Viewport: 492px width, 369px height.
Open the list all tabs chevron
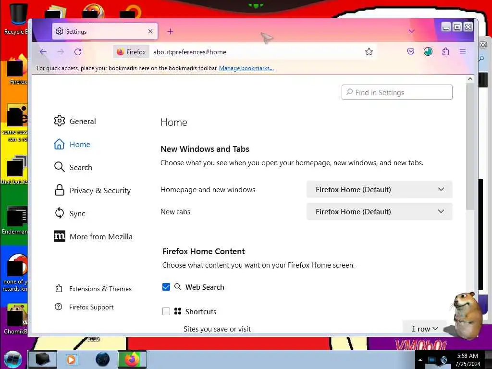click(x=411, y=31)
